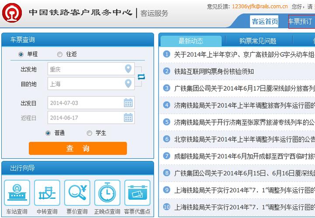The width and height of the screenshot is (315, 218).
Task: Open news item 6 from 北京铁路局
Action: (244, 139)
